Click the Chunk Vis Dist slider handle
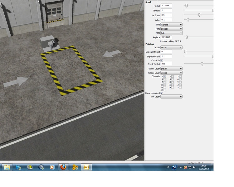 tap(202, 64)
